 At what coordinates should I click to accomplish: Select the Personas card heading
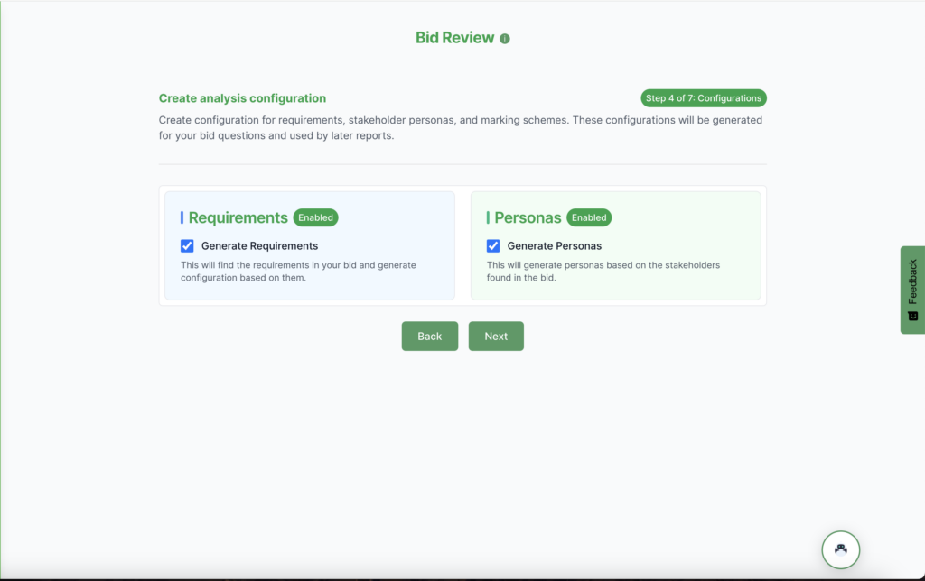[528, 217]
